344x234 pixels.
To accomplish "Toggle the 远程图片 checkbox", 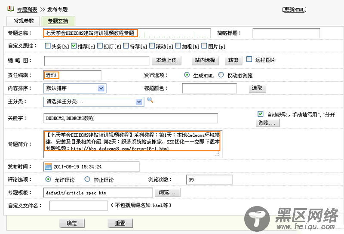I will click(x=249, y=59).
